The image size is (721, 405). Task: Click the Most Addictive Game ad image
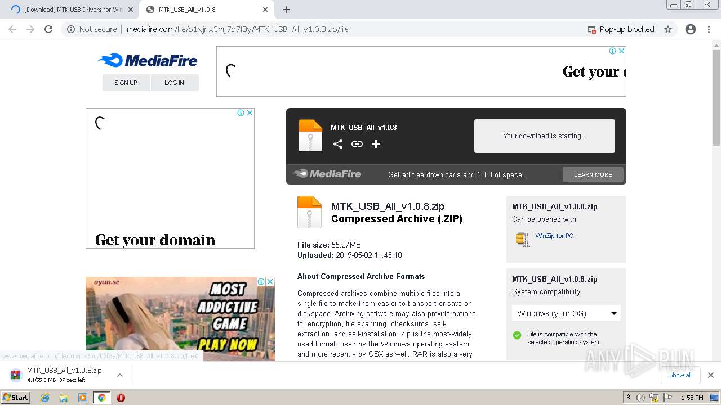[x=180, y=318]
